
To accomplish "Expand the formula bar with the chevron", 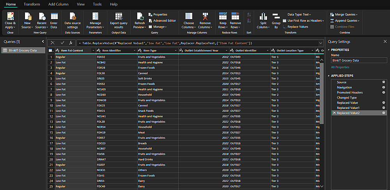I will pos(321,43).
